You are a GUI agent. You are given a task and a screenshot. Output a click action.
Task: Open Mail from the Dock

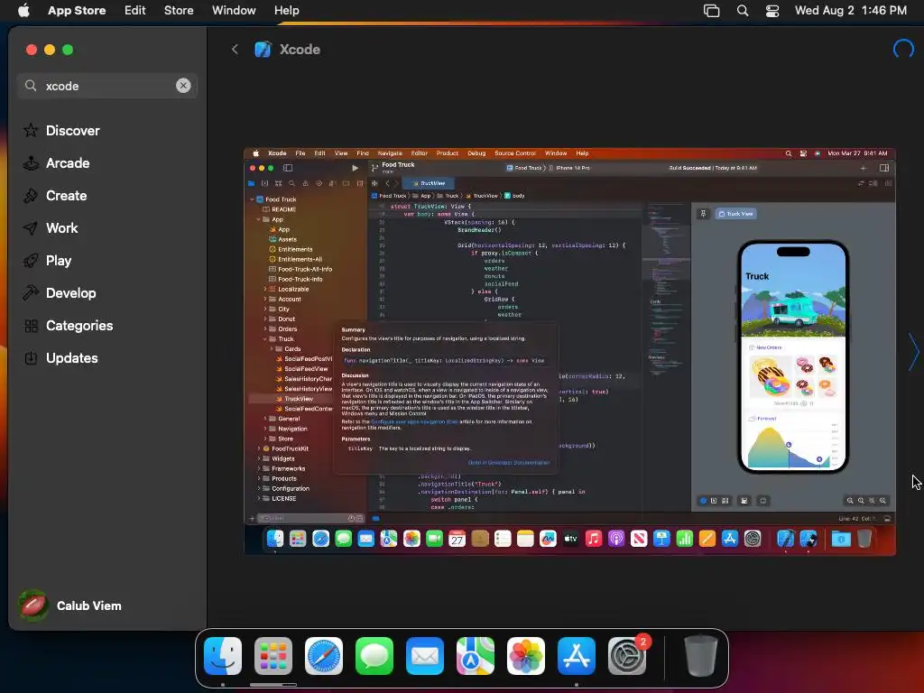(x=425, y=656)
